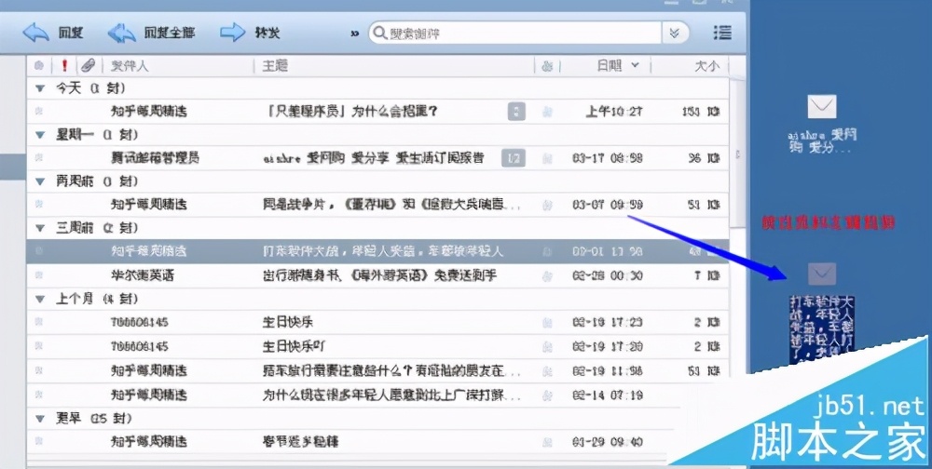Collapse the 两周前 group
932x469 pixels.
tap(40, 181)
